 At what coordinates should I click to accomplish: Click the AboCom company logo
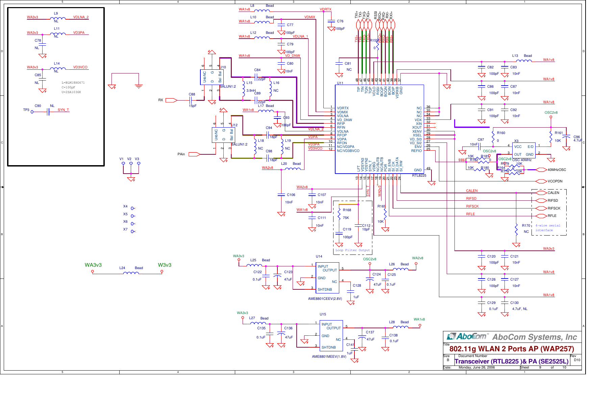467,336
